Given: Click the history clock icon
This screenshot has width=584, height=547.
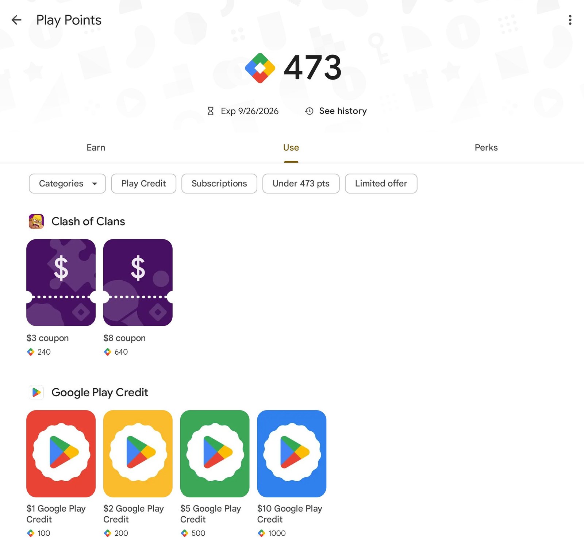Looking at the screenshot, I should pos(309,111).
